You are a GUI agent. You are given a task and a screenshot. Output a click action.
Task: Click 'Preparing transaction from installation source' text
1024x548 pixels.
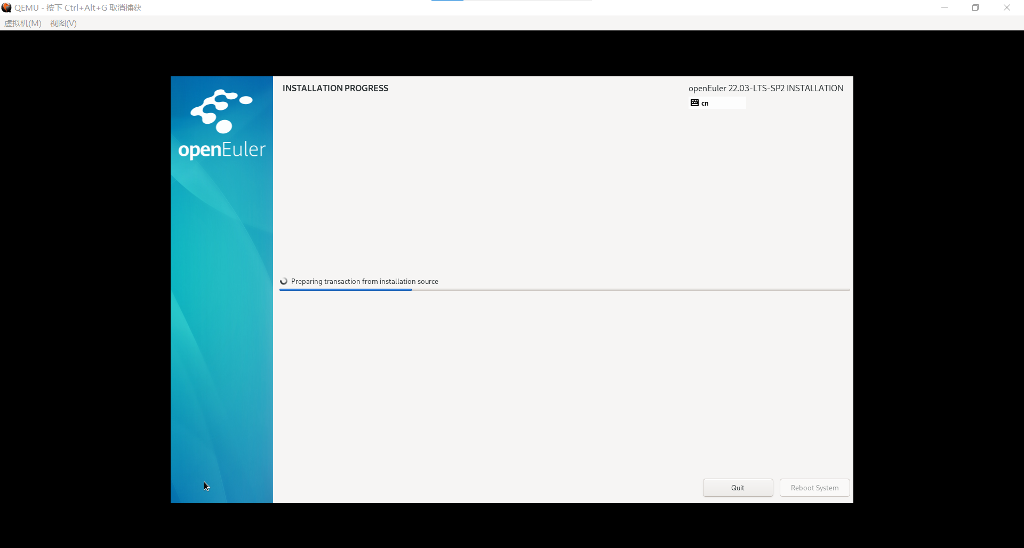click(x=365, y=281)
